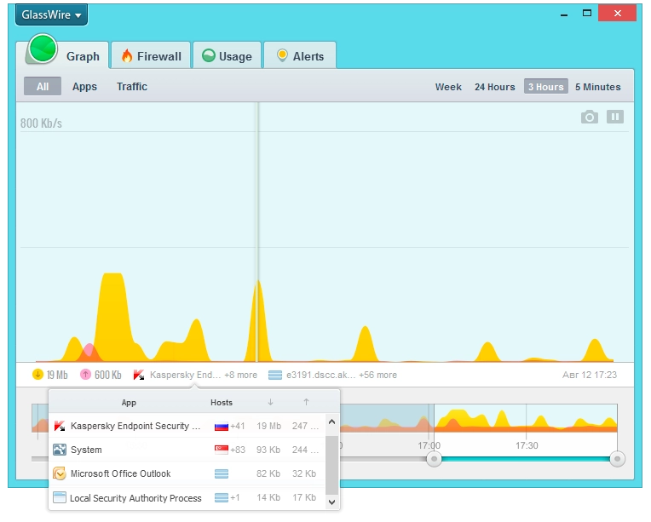The height and width of the screenshot is (522, 651).
Task: Open '+83' hosts for System
Action: (238, 450)
